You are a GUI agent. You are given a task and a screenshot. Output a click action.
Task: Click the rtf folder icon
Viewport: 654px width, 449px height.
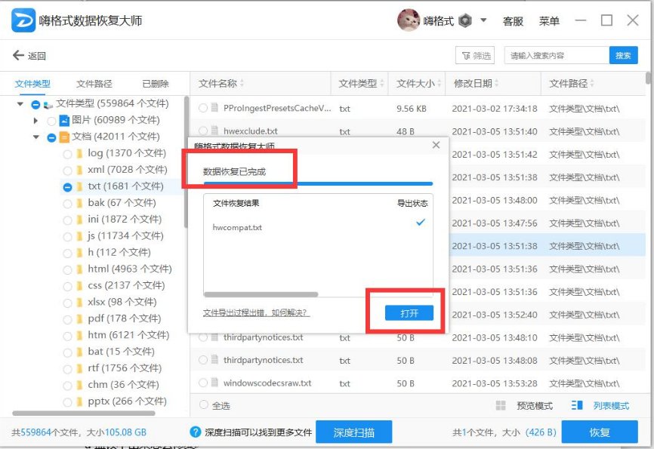(x=79, y=368)
